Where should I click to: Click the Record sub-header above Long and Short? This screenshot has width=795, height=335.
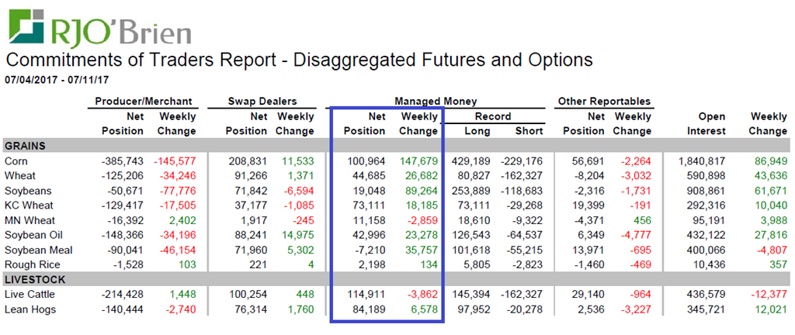(x=493, y=116)
